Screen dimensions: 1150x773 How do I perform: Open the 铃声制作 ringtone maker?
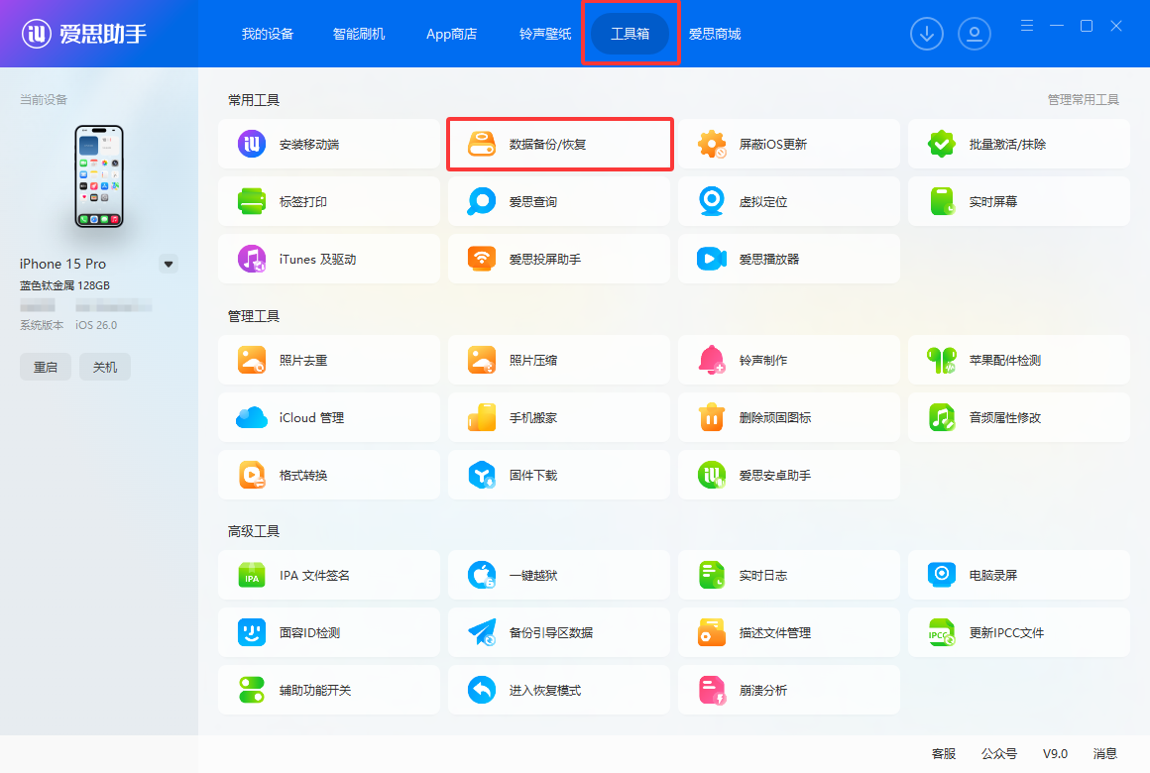coord(788,361)
